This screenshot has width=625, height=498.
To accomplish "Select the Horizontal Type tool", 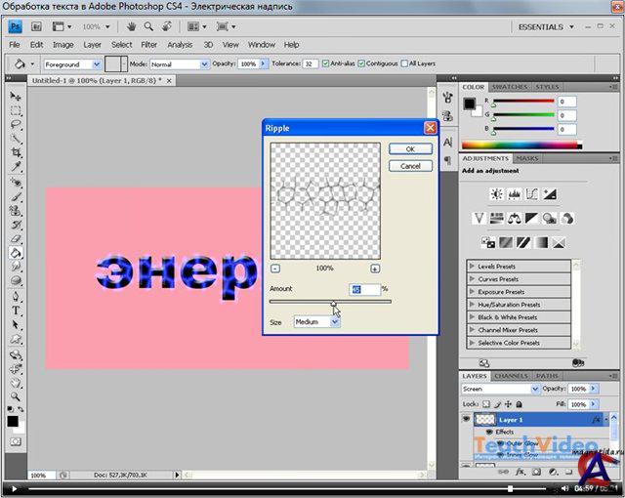I will pos(17,311).
